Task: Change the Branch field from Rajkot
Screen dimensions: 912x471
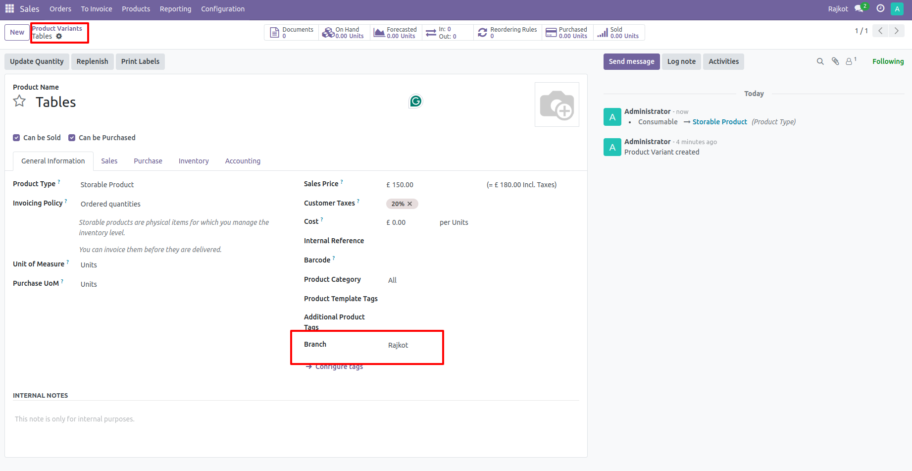Action: (398, 345)
